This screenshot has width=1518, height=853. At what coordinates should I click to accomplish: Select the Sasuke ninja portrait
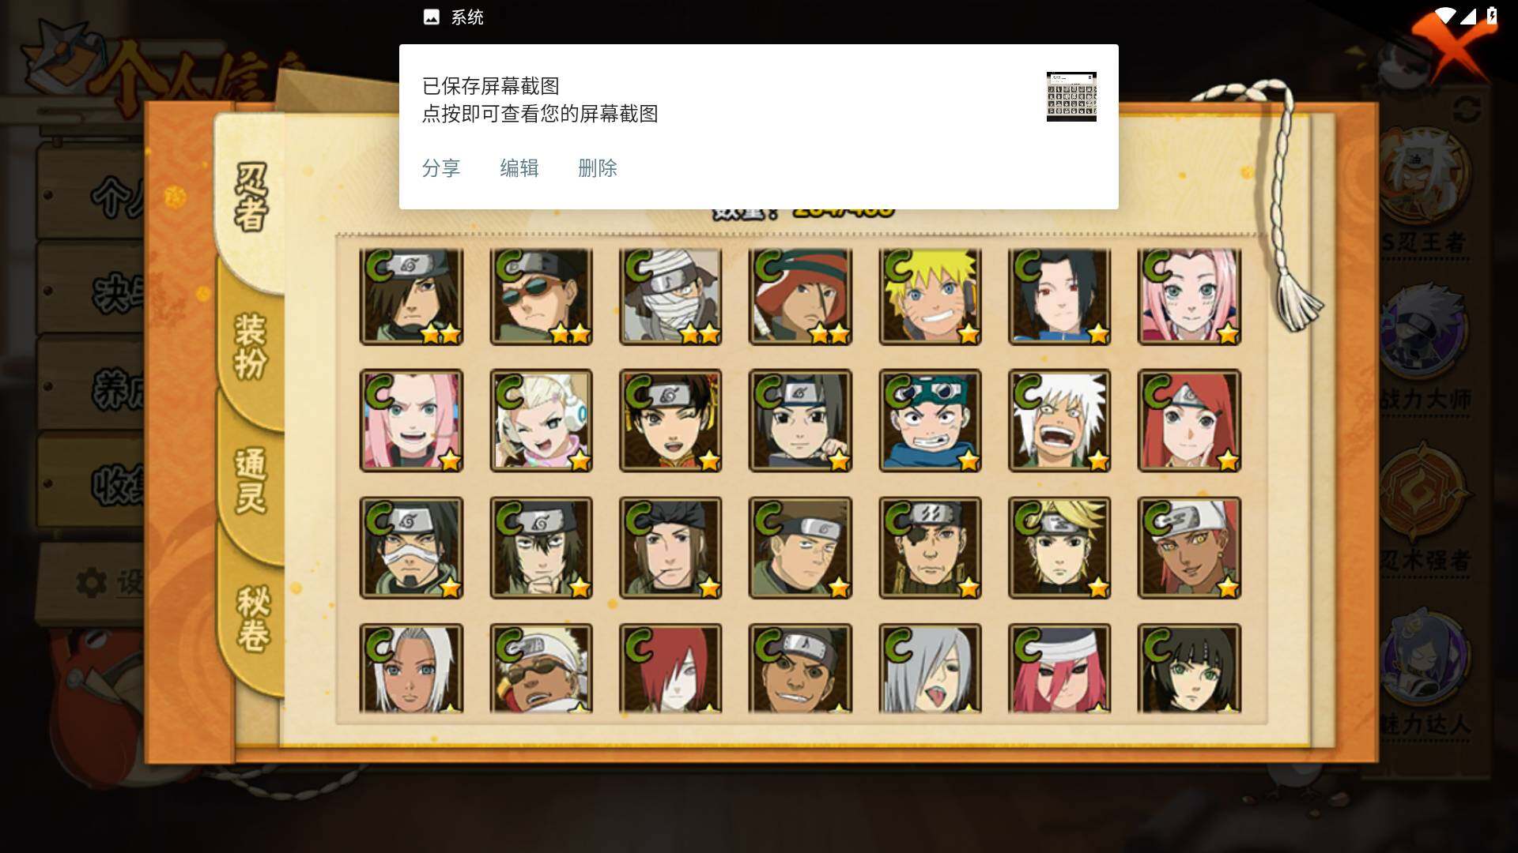point(1059,296)
